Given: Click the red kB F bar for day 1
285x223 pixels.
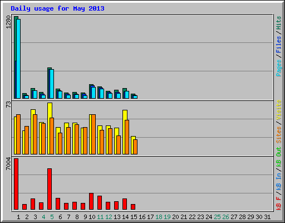Looking at the screenshot, I should [x=16, y=184].
